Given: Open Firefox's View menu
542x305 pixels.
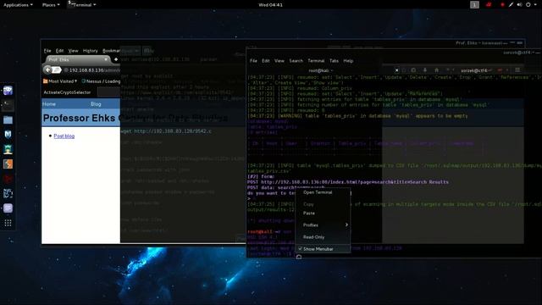Looking at the screenshot, I should (73, 51).
